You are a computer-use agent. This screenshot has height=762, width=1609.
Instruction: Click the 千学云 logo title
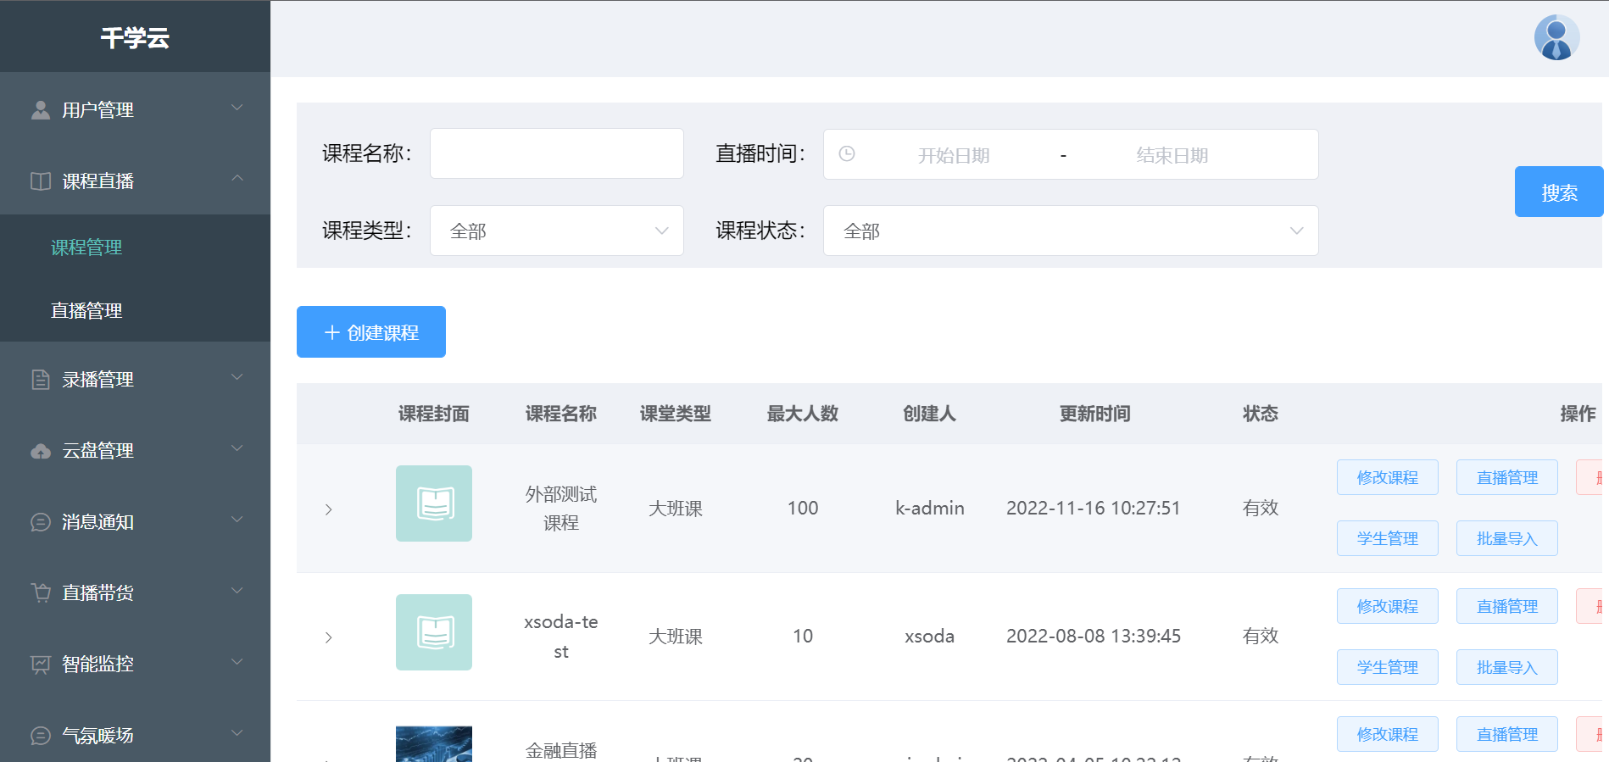[135, 37]
